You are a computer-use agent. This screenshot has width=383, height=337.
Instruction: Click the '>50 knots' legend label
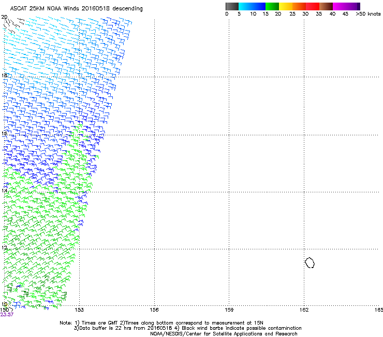click(x=368, y=14)
